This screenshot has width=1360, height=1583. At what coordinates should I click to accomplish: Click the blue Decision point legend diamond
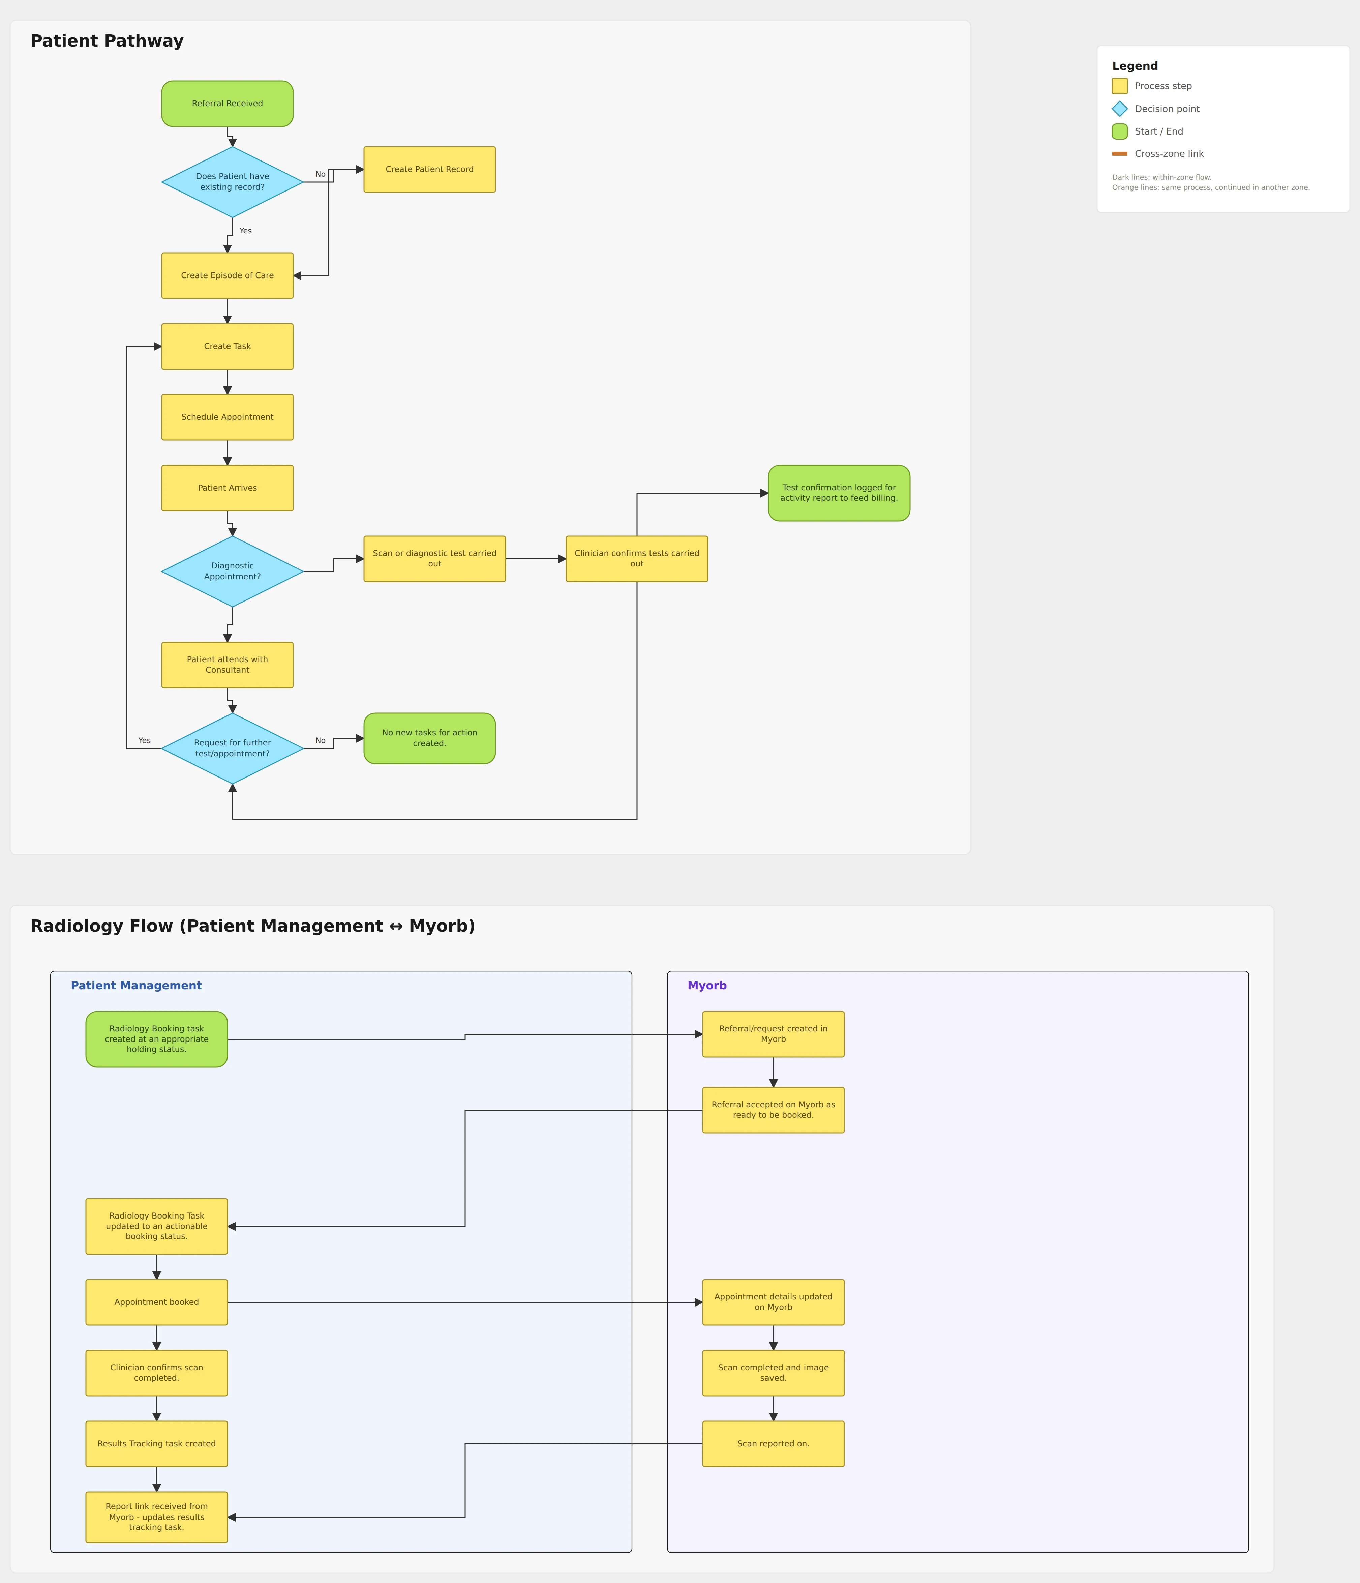pos(1119,109)
